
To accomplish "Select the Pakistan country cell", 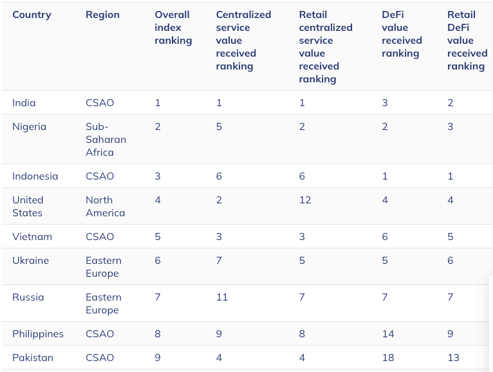I will pos(33,358).
